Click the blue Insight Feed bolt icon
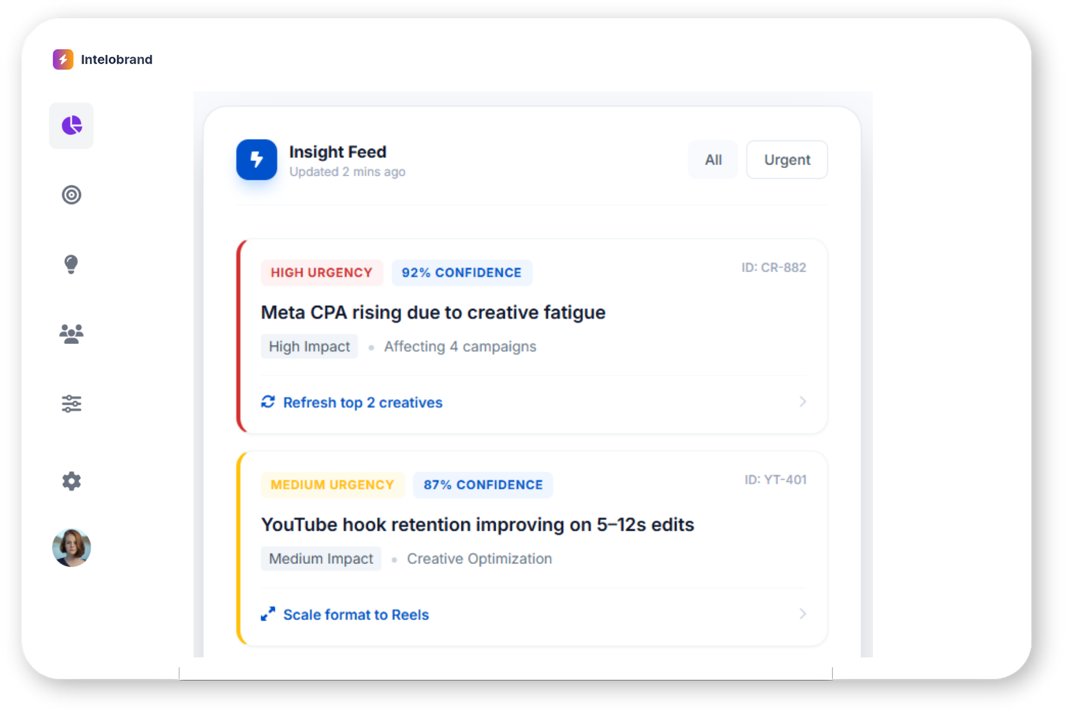Viewport: 1066px width, 710px height. pyautogui.click(x=256, y=160)
